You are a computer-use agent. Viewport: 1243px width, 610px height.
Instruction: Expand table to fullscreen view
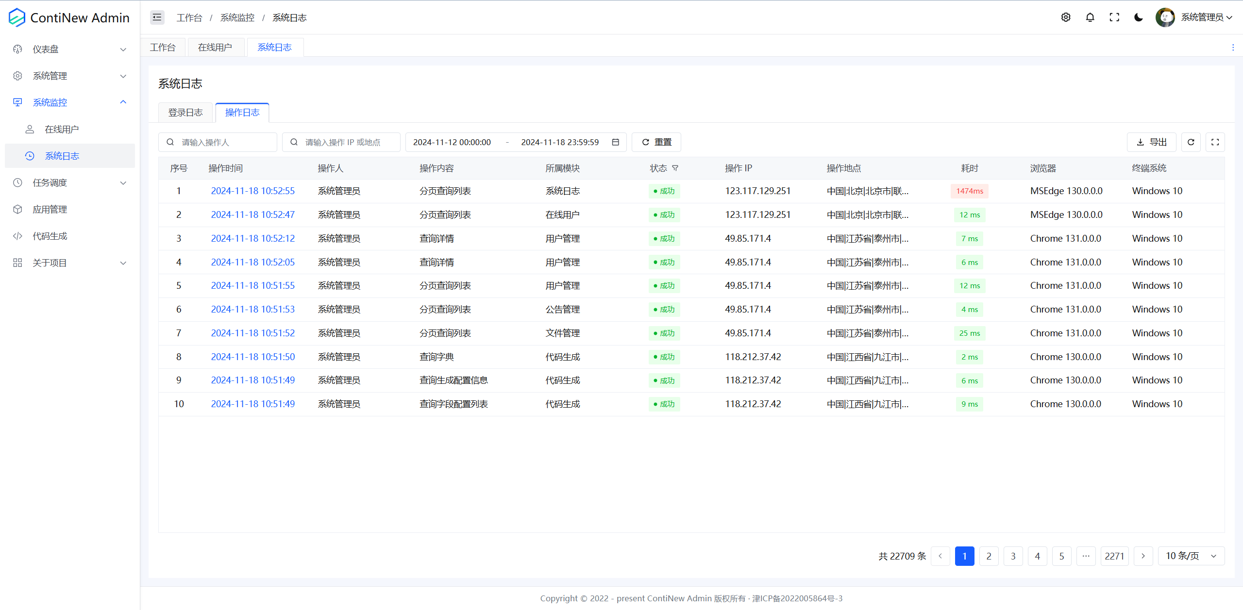[1215, 142]
